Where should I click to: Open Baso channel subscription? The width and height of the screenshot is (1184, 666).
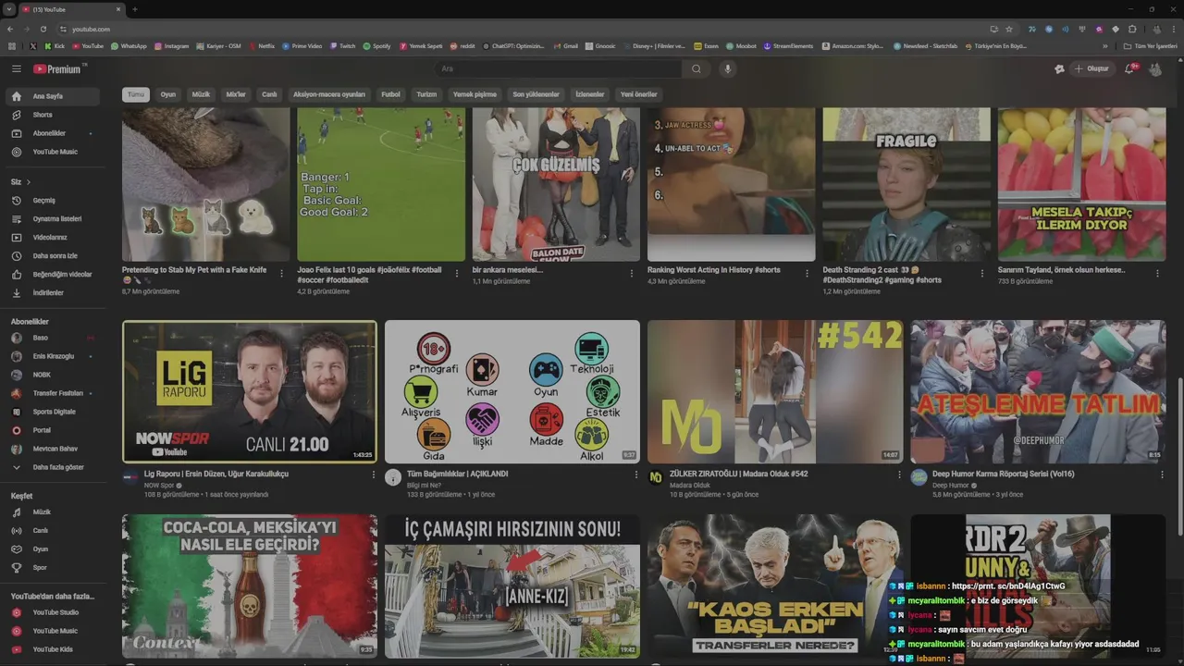click(53, 338)
